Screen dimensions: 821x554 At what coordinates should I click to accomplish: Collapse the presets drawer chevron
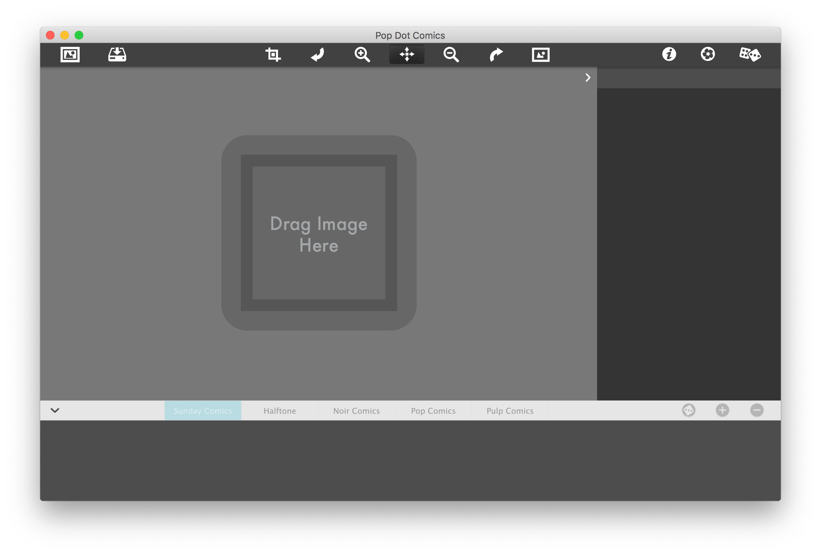click(55, 410)
